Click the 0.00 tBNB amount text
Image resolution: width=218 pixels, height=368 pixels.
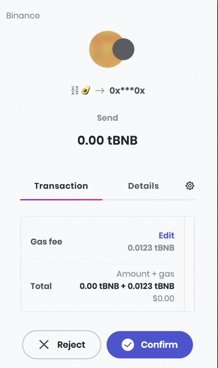[x=107, y=140]
